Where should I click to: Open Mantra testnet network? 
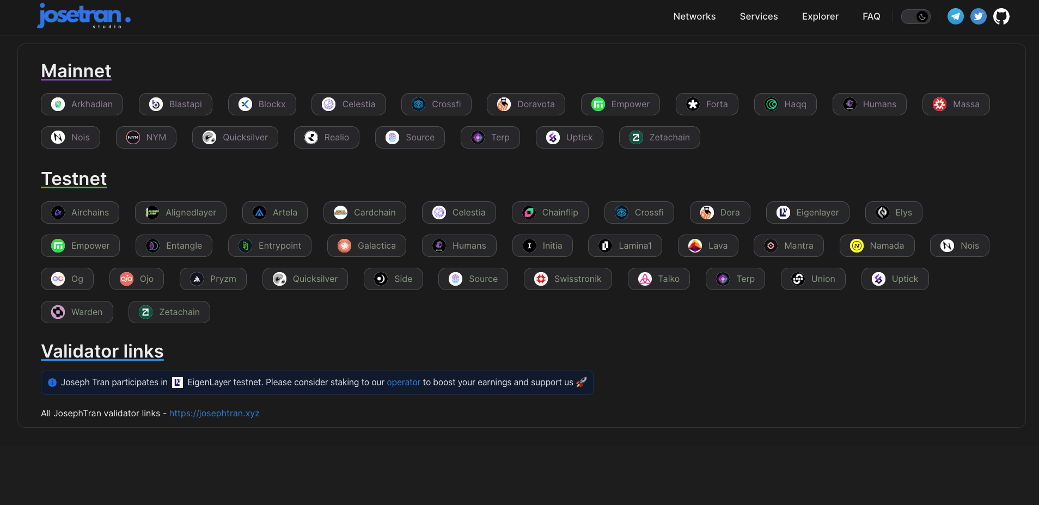point(789,245)
